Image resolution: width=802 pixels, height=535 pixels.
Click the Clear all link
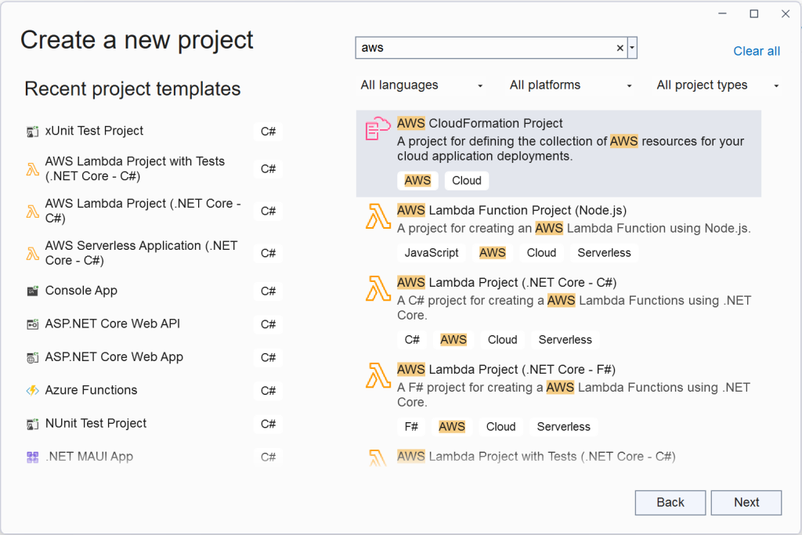point(757,51)
